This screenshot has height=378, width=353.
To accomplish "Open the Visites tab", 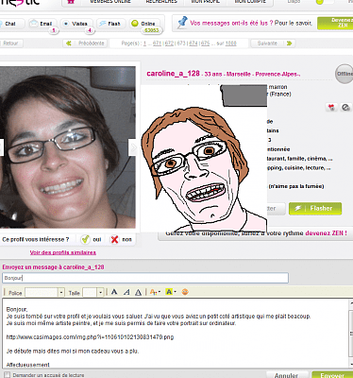I will point(76,24).
